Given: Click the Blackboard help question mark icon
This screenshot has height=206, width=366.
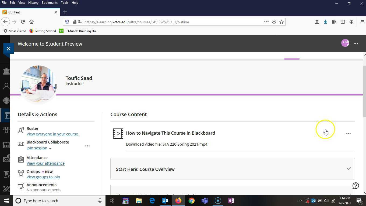Looking at the screenshot, I should pyautogui.click(x=356, y=186).
